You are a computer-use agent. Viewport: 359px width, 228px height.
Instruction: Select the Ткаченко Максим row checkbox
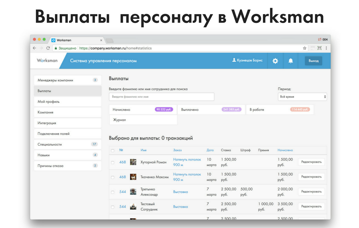112,177
